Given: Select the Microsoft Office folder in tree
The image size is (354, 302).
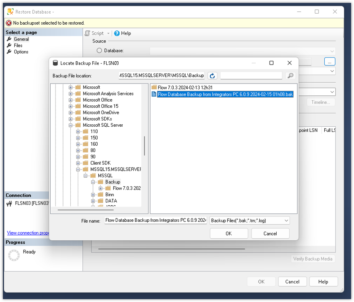Looking at the screenshot, I should [97, 100].
